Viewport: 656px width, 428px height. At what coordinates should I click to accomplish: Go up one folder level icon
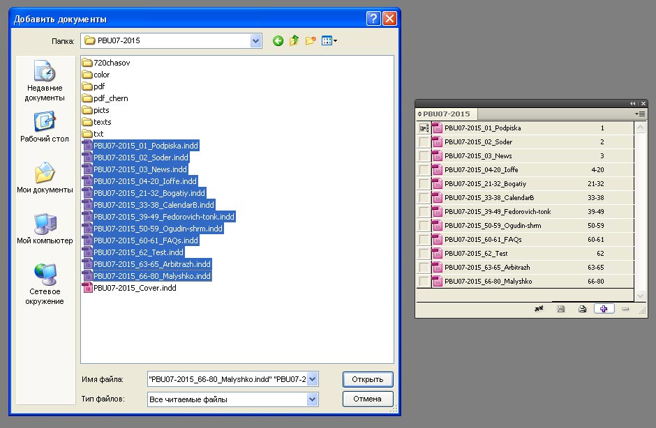(294, 40)
